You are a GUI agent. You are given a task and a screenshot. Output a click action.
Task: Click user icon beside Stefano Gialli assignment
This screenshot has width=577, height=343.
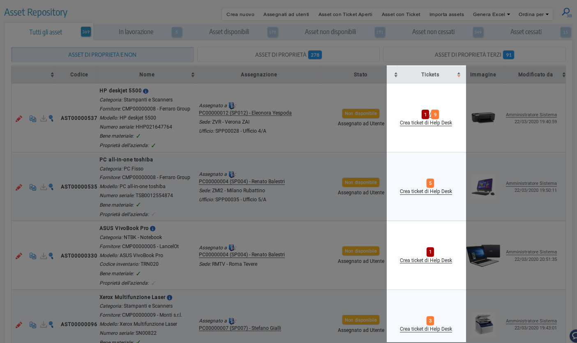[x=231, y=321]
